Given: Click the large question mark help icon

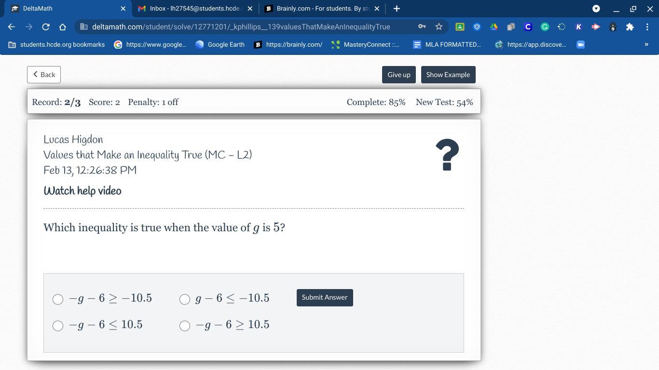Looking at the screenshot, I should 447,155.
